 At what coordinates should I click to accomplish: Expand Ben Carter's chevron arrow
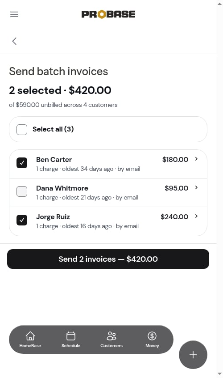click(196, 159)
